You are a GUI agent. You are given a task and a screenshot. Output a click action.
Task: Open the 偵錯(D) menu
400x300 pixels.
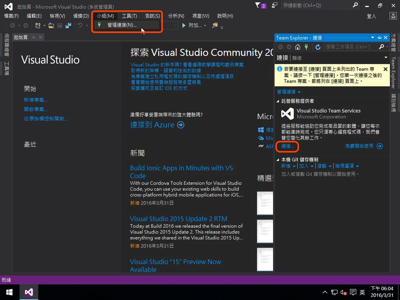(81, 16)
